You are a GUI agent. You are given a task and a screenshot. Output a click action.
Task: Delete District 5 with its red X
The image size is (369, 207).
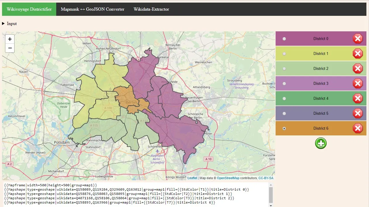[x=358, y=113]
